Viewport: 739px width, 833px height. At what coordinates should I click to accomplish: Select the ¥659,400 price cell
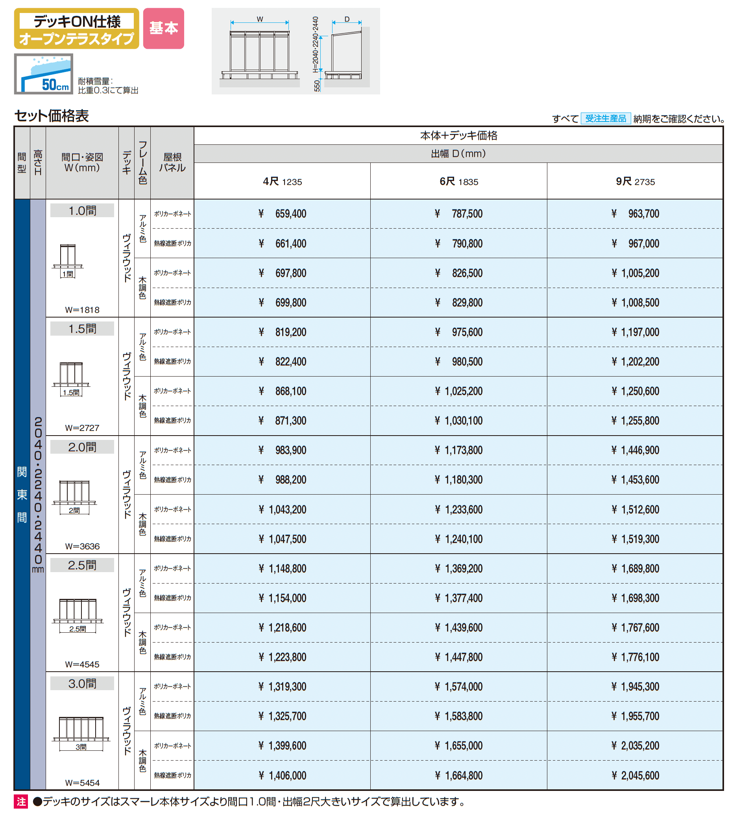(x=282, y=214)
